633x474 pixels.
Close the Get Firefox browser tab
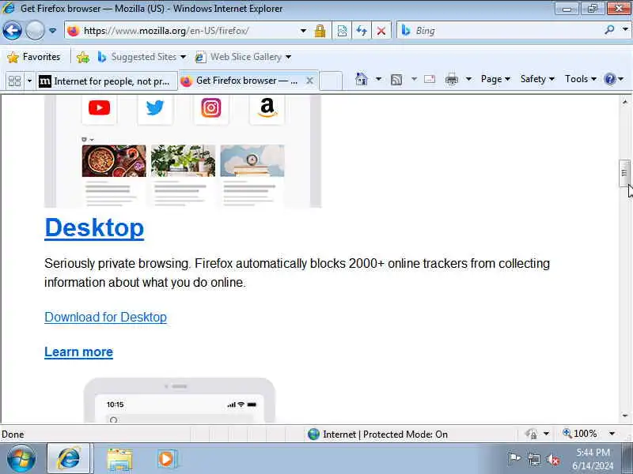(x=309, y=81)
